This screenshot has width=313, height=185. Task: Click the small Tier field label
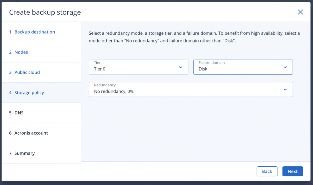point(97,63)
